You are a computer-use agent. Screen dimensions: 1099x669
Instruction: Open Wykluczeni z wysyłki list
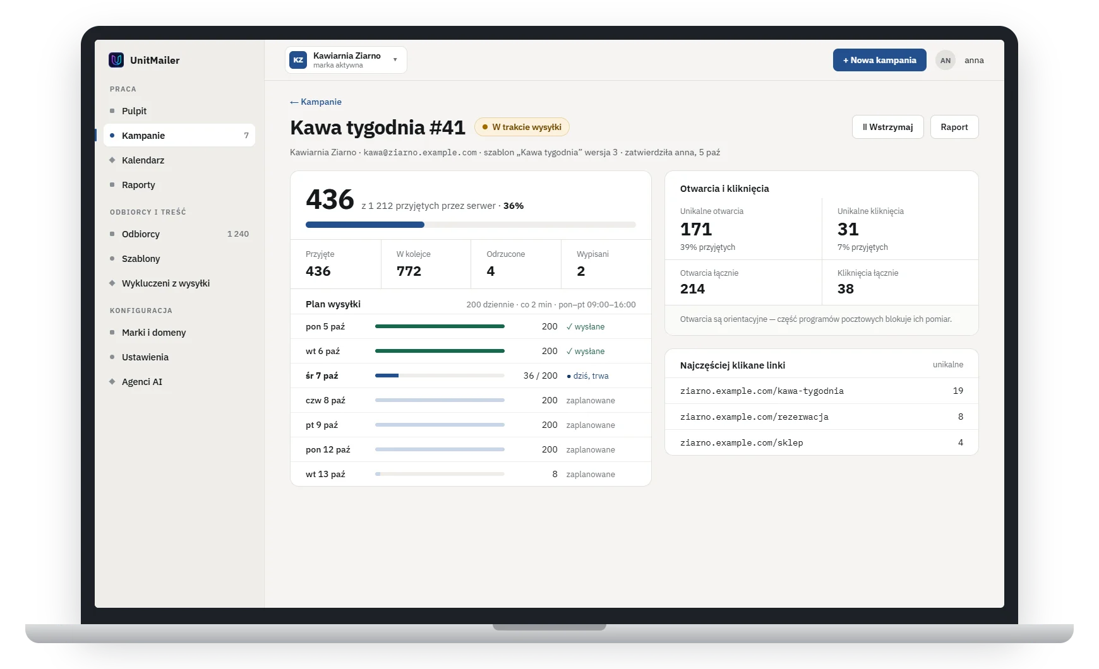(x=179, y=283)
